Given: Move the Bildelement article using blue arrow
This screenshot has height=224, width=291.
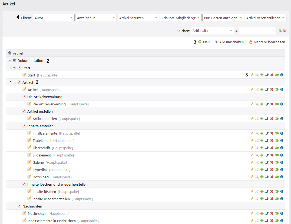Looking at the screenshot, I should pyautogui.click(x=267, y=155).
